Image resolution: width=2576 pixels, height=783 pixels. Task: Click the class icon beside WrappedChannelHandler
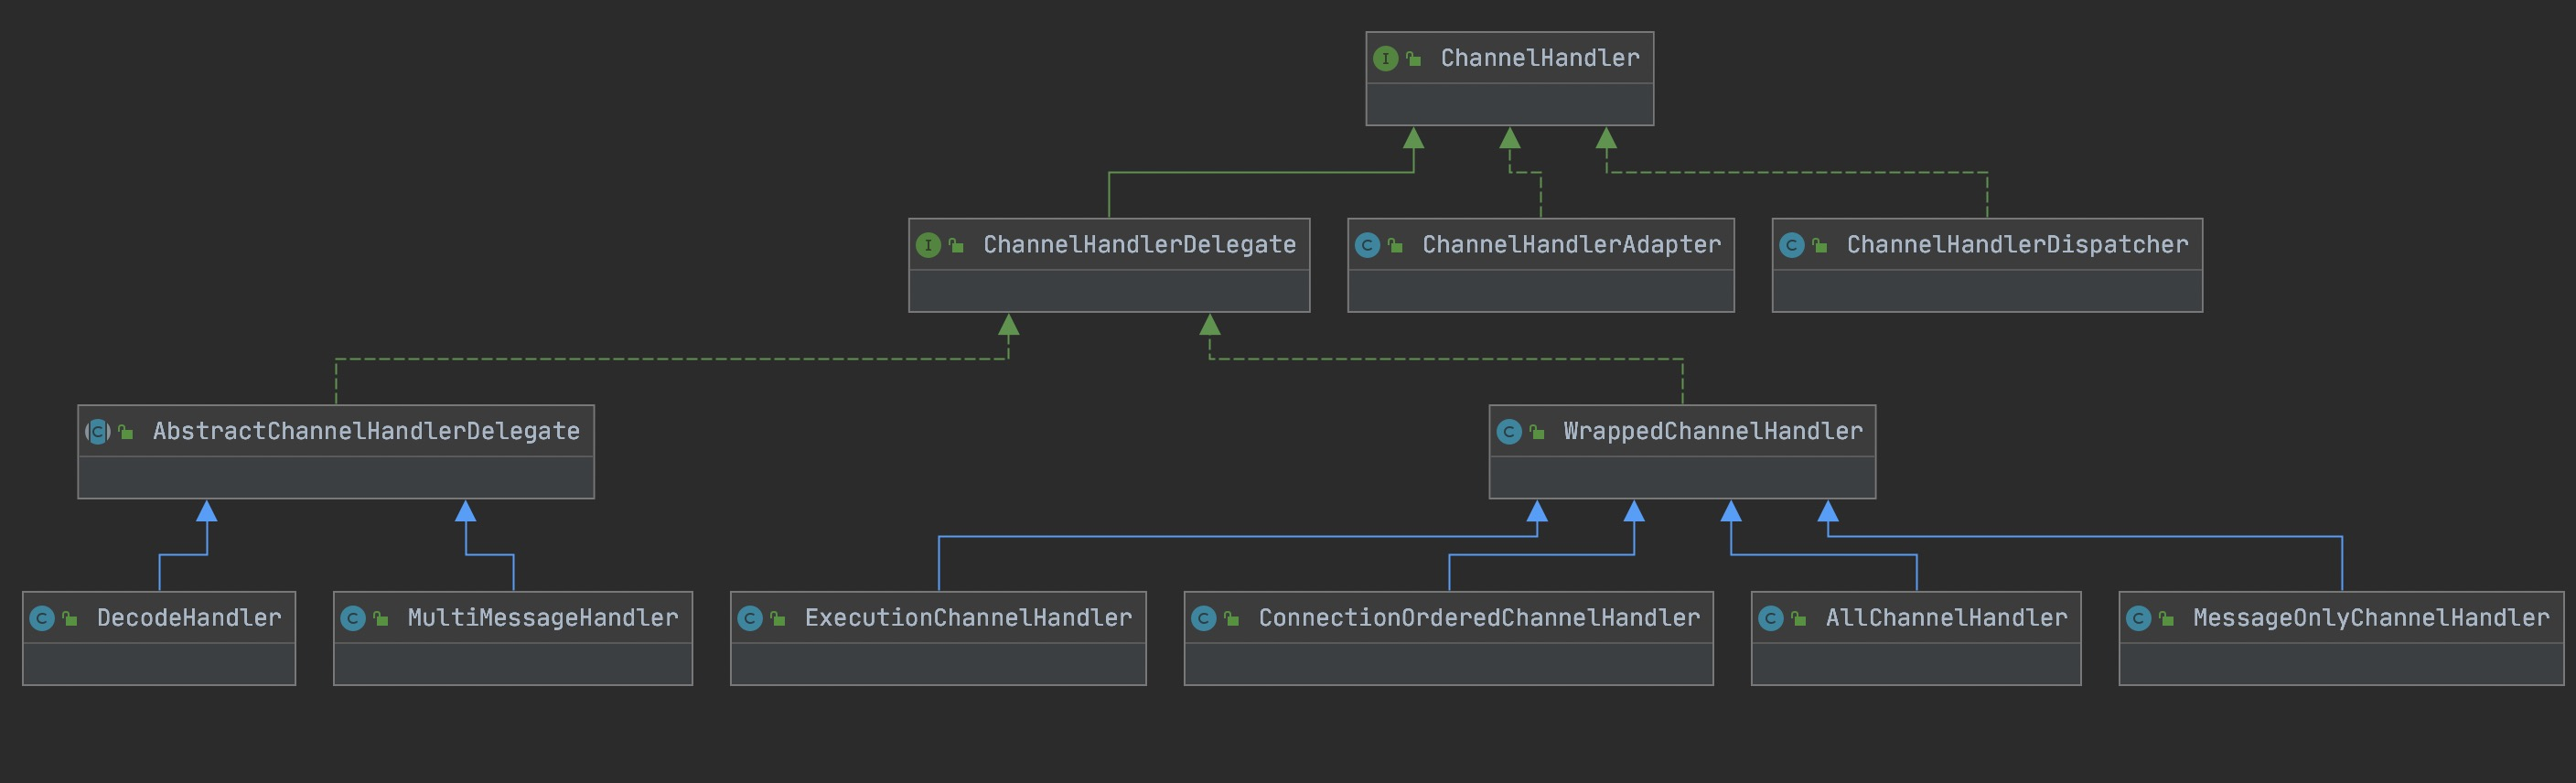[1508, 432]
